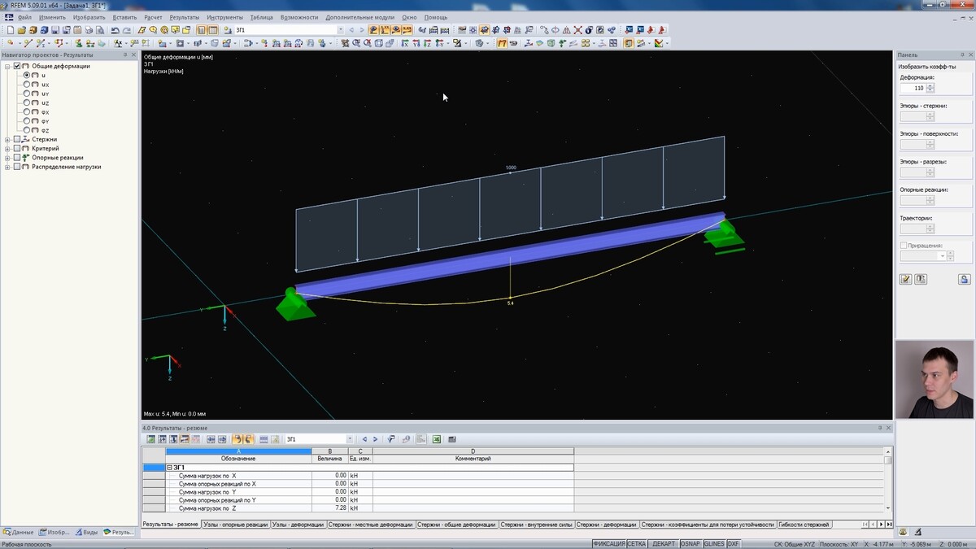
Task: Toggle СЕТКА in status bar
Action: pyautogui.click(x=637, y=544)
